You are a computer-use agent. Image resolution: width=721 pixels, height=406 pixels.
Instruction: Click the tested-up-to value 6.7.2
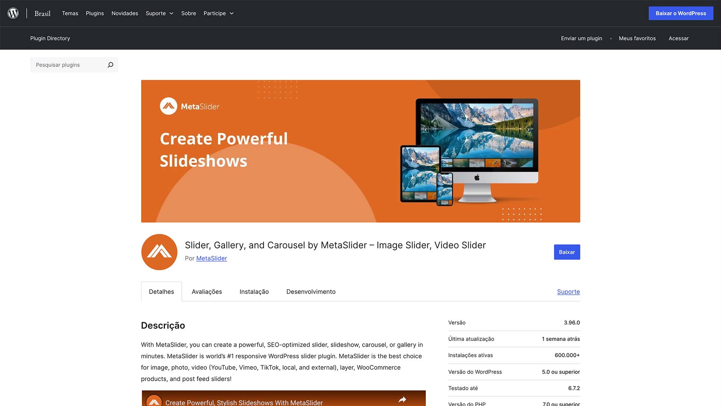[574, 388]
